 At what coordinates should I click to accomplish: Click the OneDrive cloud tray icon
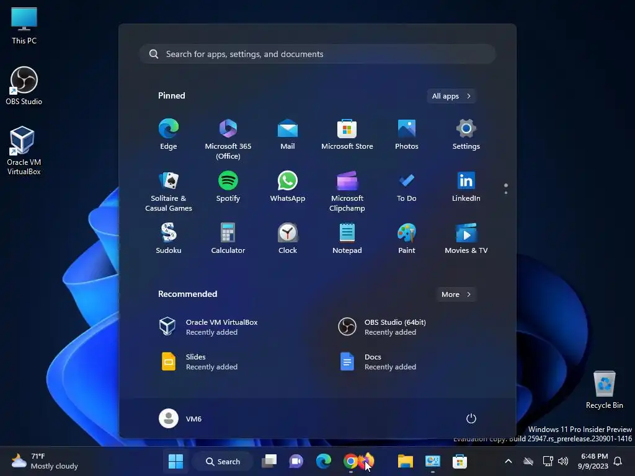[528, 461]
